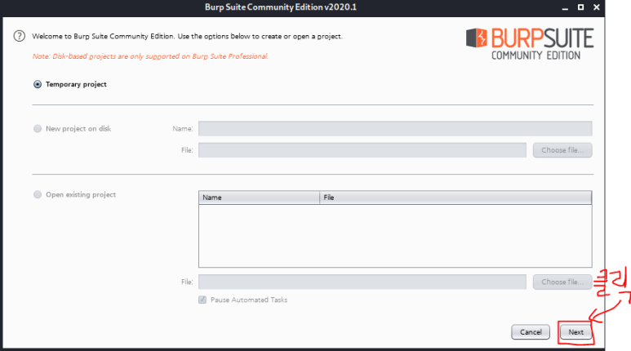The height and width of the screenshot is (351, 631).
Task: Click the File column header
Action: pos(455,198)
